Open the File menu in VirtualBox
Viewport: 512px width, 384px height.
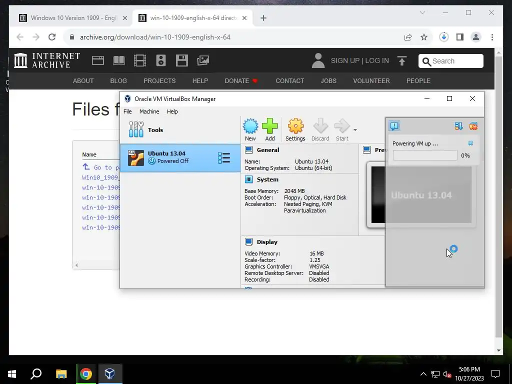click(x=127, y=111)
